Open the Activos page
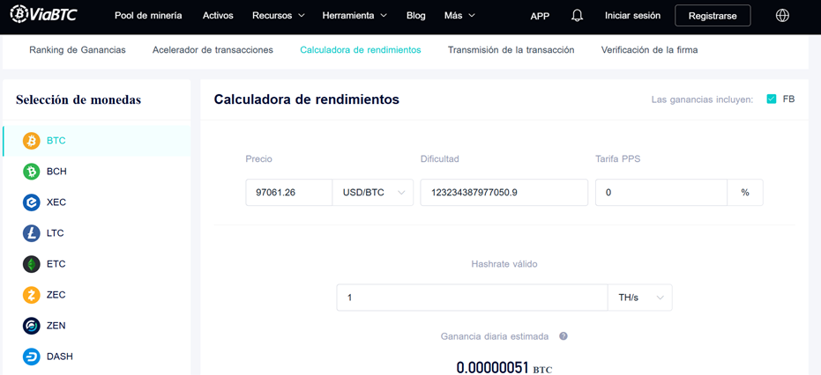 pyautogui.click(x=218, y=16)
